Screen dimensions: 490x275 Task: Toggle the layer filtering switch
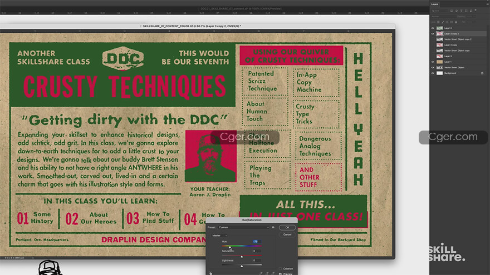(x=476, y=11)
